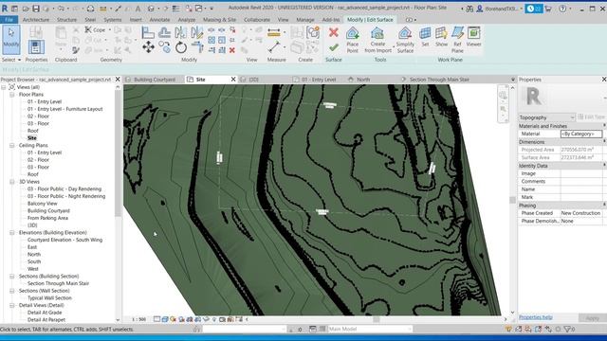Open the Main Model design option dropdown
The image size is (607, 341).
tap(370, 329)
